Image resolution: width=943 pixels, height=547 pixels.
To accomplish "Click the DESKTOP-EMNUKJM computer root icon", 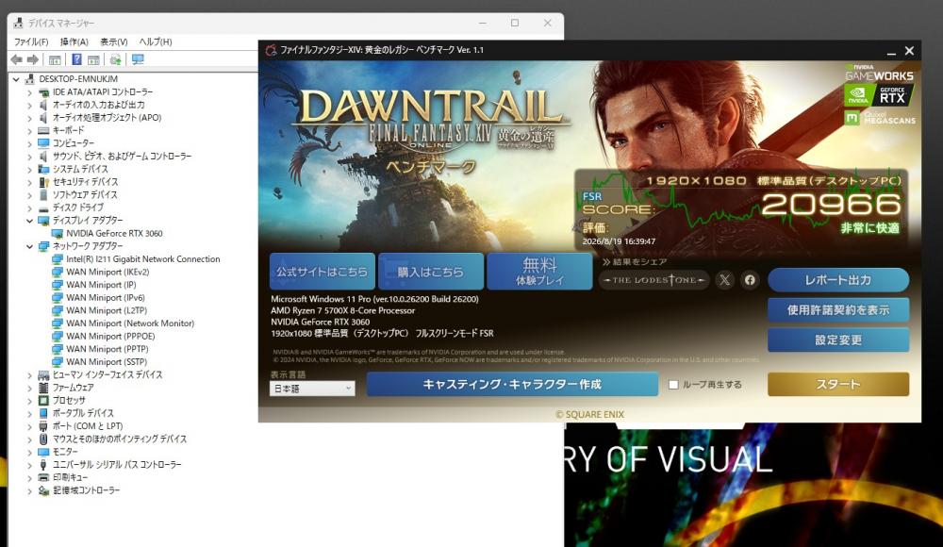I will click(x=29, y=79).
